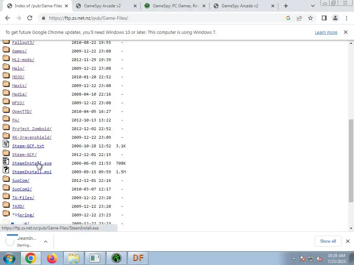Open the HL2-mods/ directory link

coord(23,60)
